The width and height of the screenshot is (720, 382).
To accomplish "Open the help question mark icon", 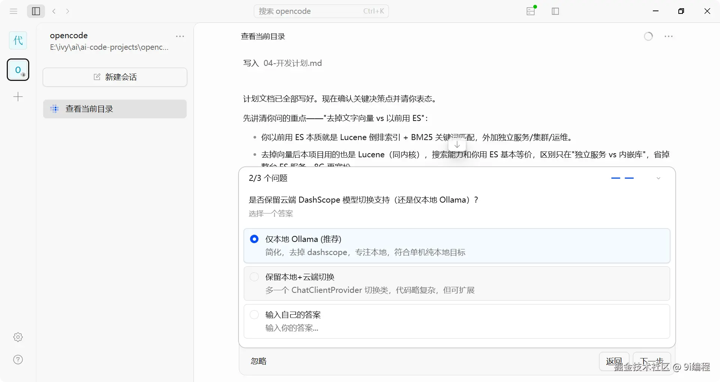I will point(18,360).
